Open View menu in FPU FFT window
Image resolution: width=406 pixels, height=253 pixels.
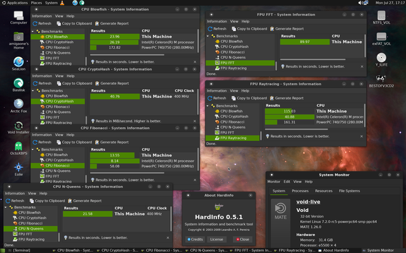(x=234, y=22)
